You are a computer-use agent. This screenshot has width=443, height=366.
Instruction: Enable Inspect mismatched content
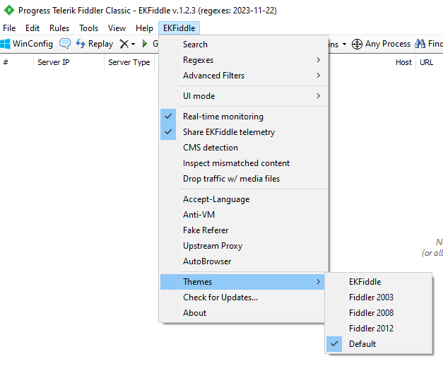243,163
